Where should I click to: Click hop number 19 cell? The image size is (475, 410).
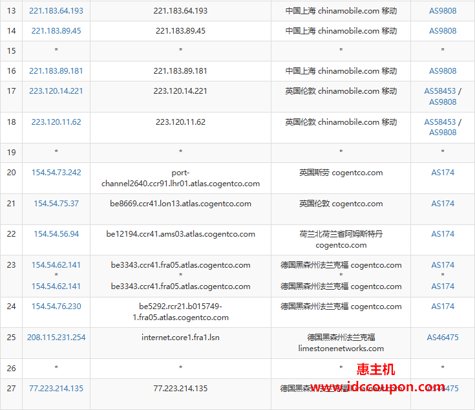tap(11, 153)
